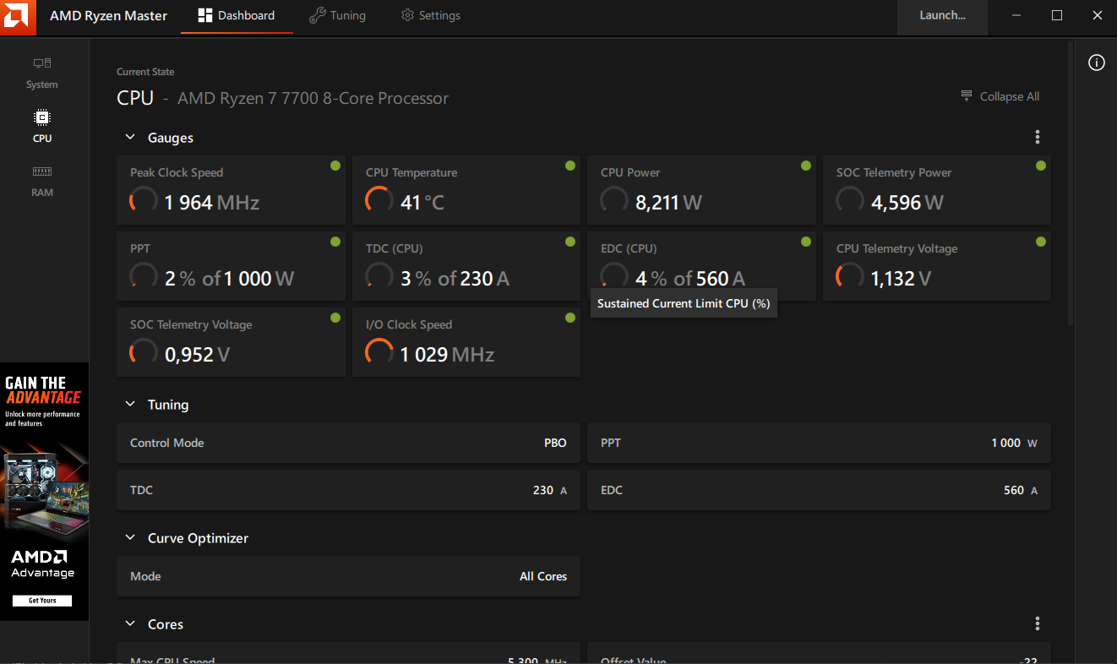Click the Peak Clock Speed gauge dial
The width and height of the screenshot is (1117, 664).
pyautogui.click(x=143, y=201)
